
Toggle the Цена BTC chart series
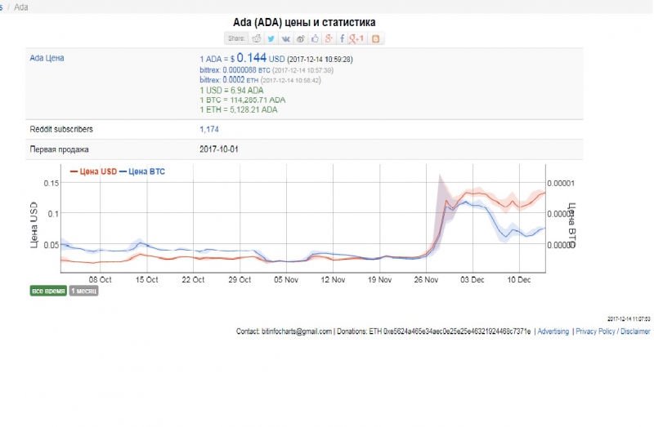coord(143,171)
